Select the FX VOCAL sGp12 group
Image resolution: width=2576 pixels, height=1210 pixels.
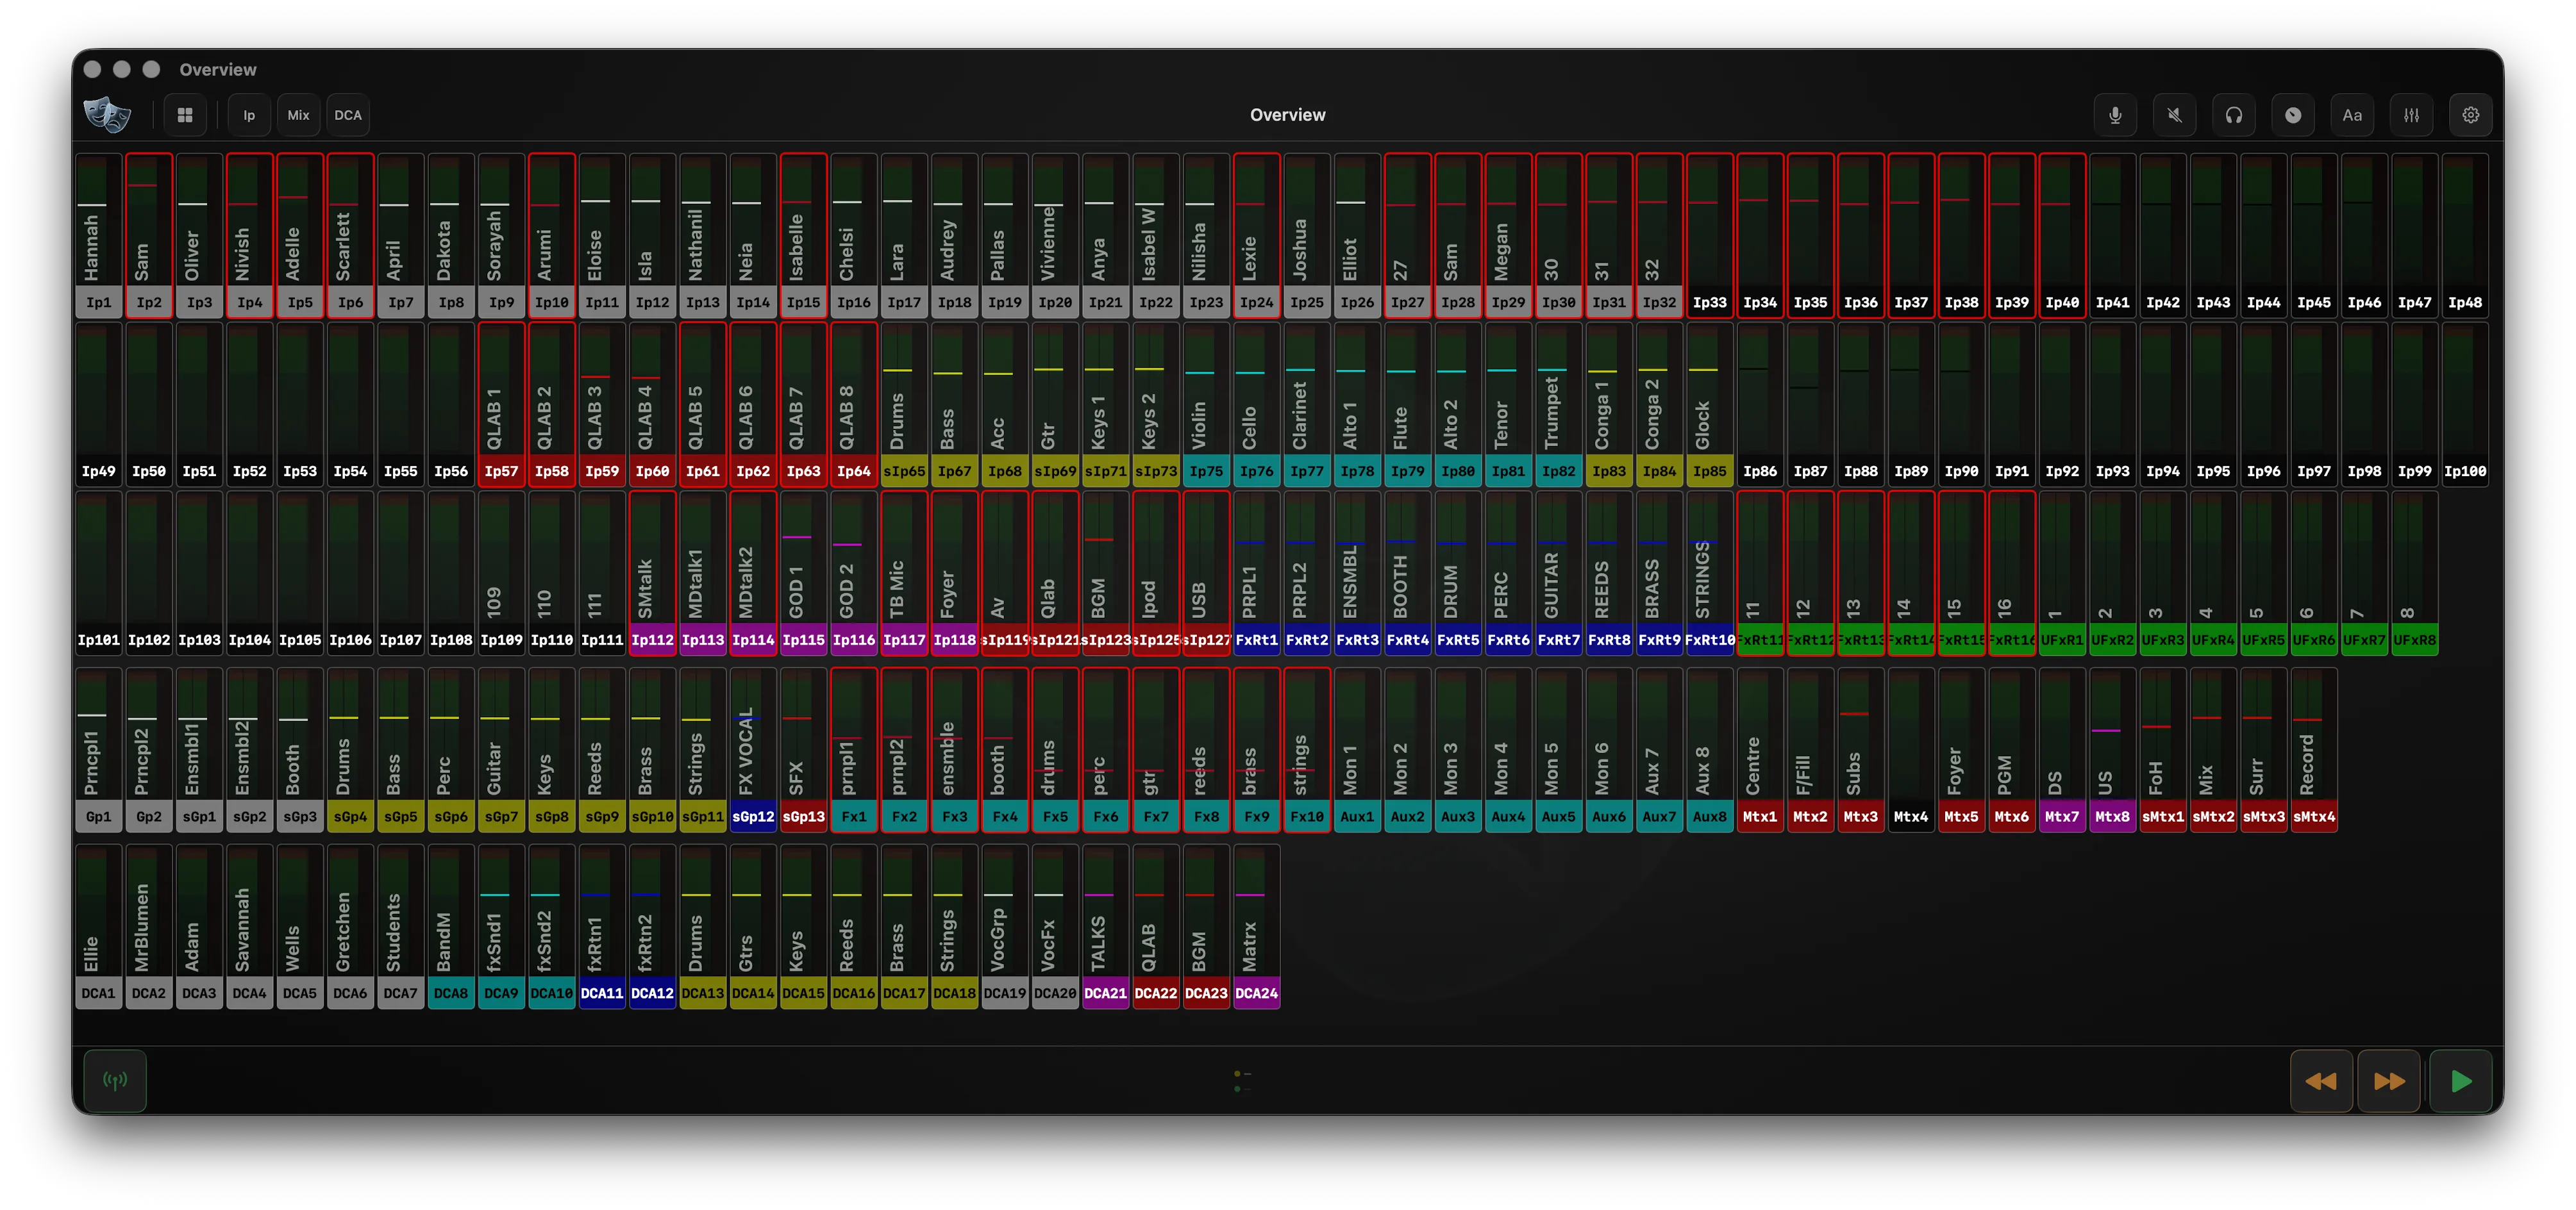[x=753, y=749]
